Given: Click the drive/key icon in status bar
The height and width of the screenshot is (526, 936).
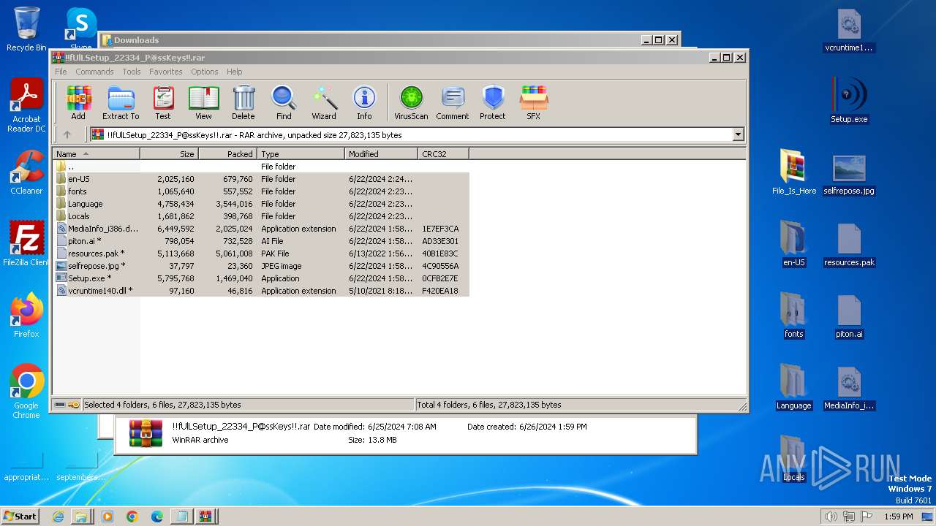Looking at the screenshot, I should (67, 405).
